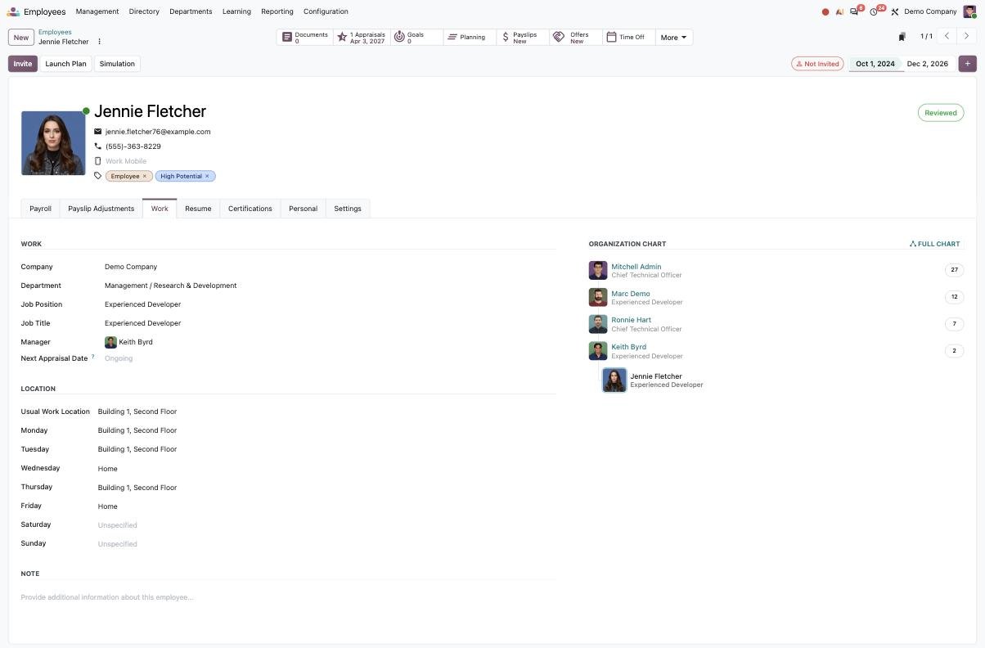The height and width of the screenshot is (648, 985).
Task: Show Marc Demo's 12 subordinates
Action: pyautogui.click(x=954, y=297)
